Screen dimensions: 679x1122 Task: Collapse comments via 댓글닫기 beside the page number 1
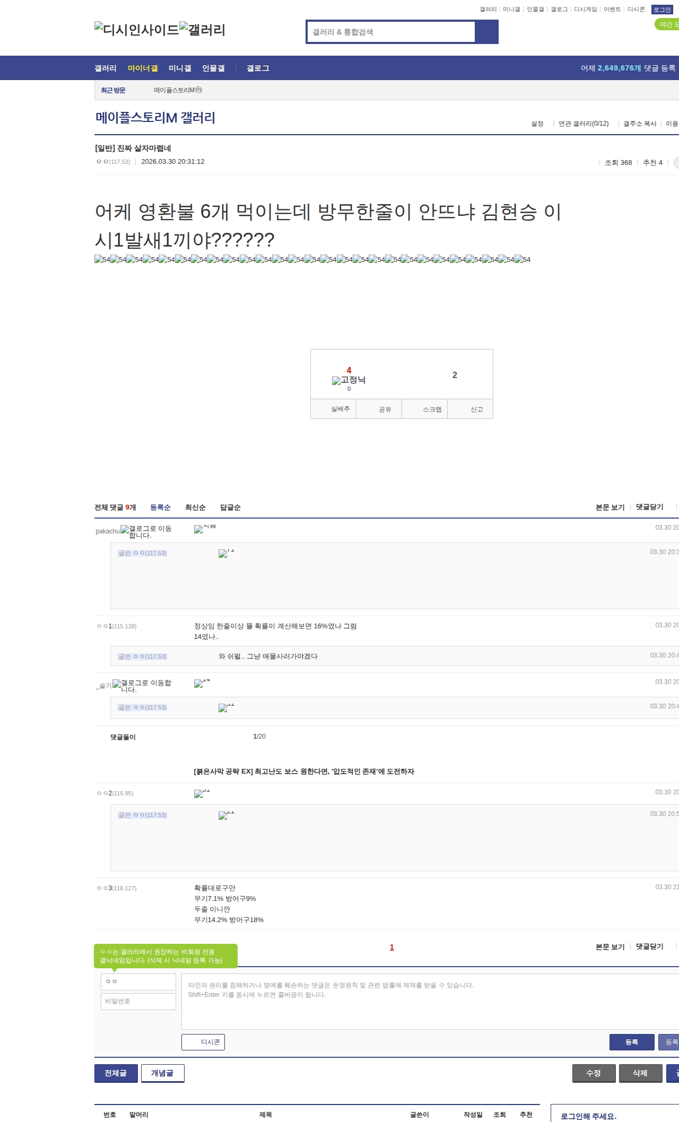(650, 946)
